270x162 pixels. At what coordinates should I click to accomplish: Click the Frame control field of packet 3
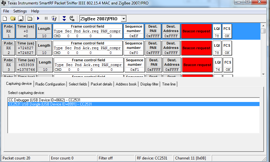click(x=89, y=65)
